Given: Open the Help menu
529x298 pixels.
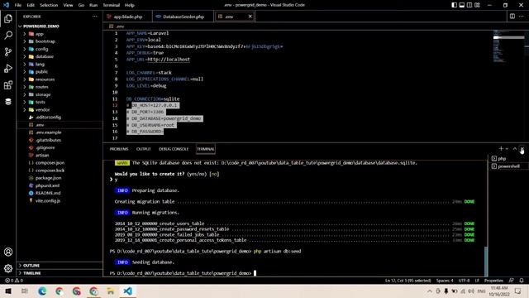Looking at the screenshot, I should click(130, 5).
